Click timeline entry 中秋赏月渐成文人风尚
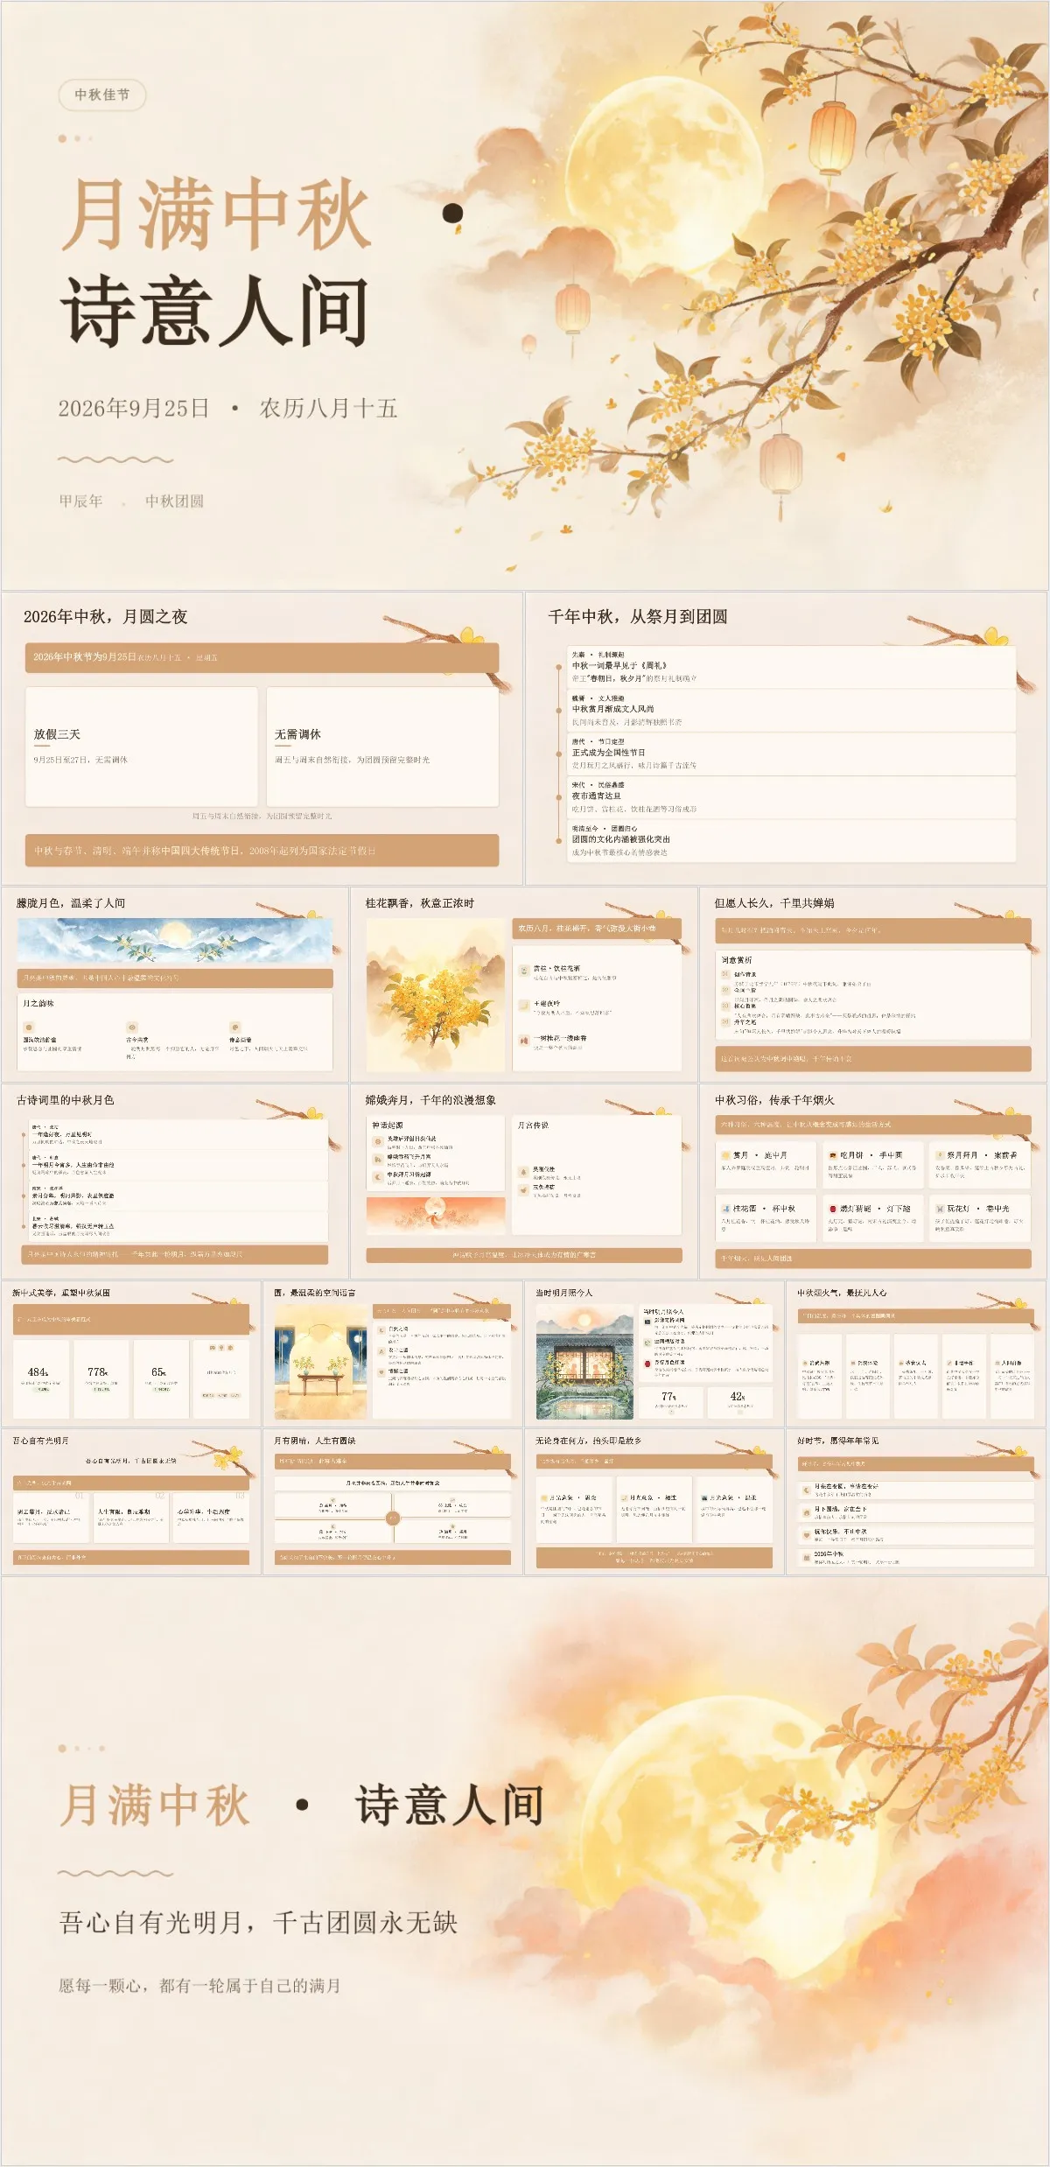1050x2167 pixels. click(x=792, y=711)
